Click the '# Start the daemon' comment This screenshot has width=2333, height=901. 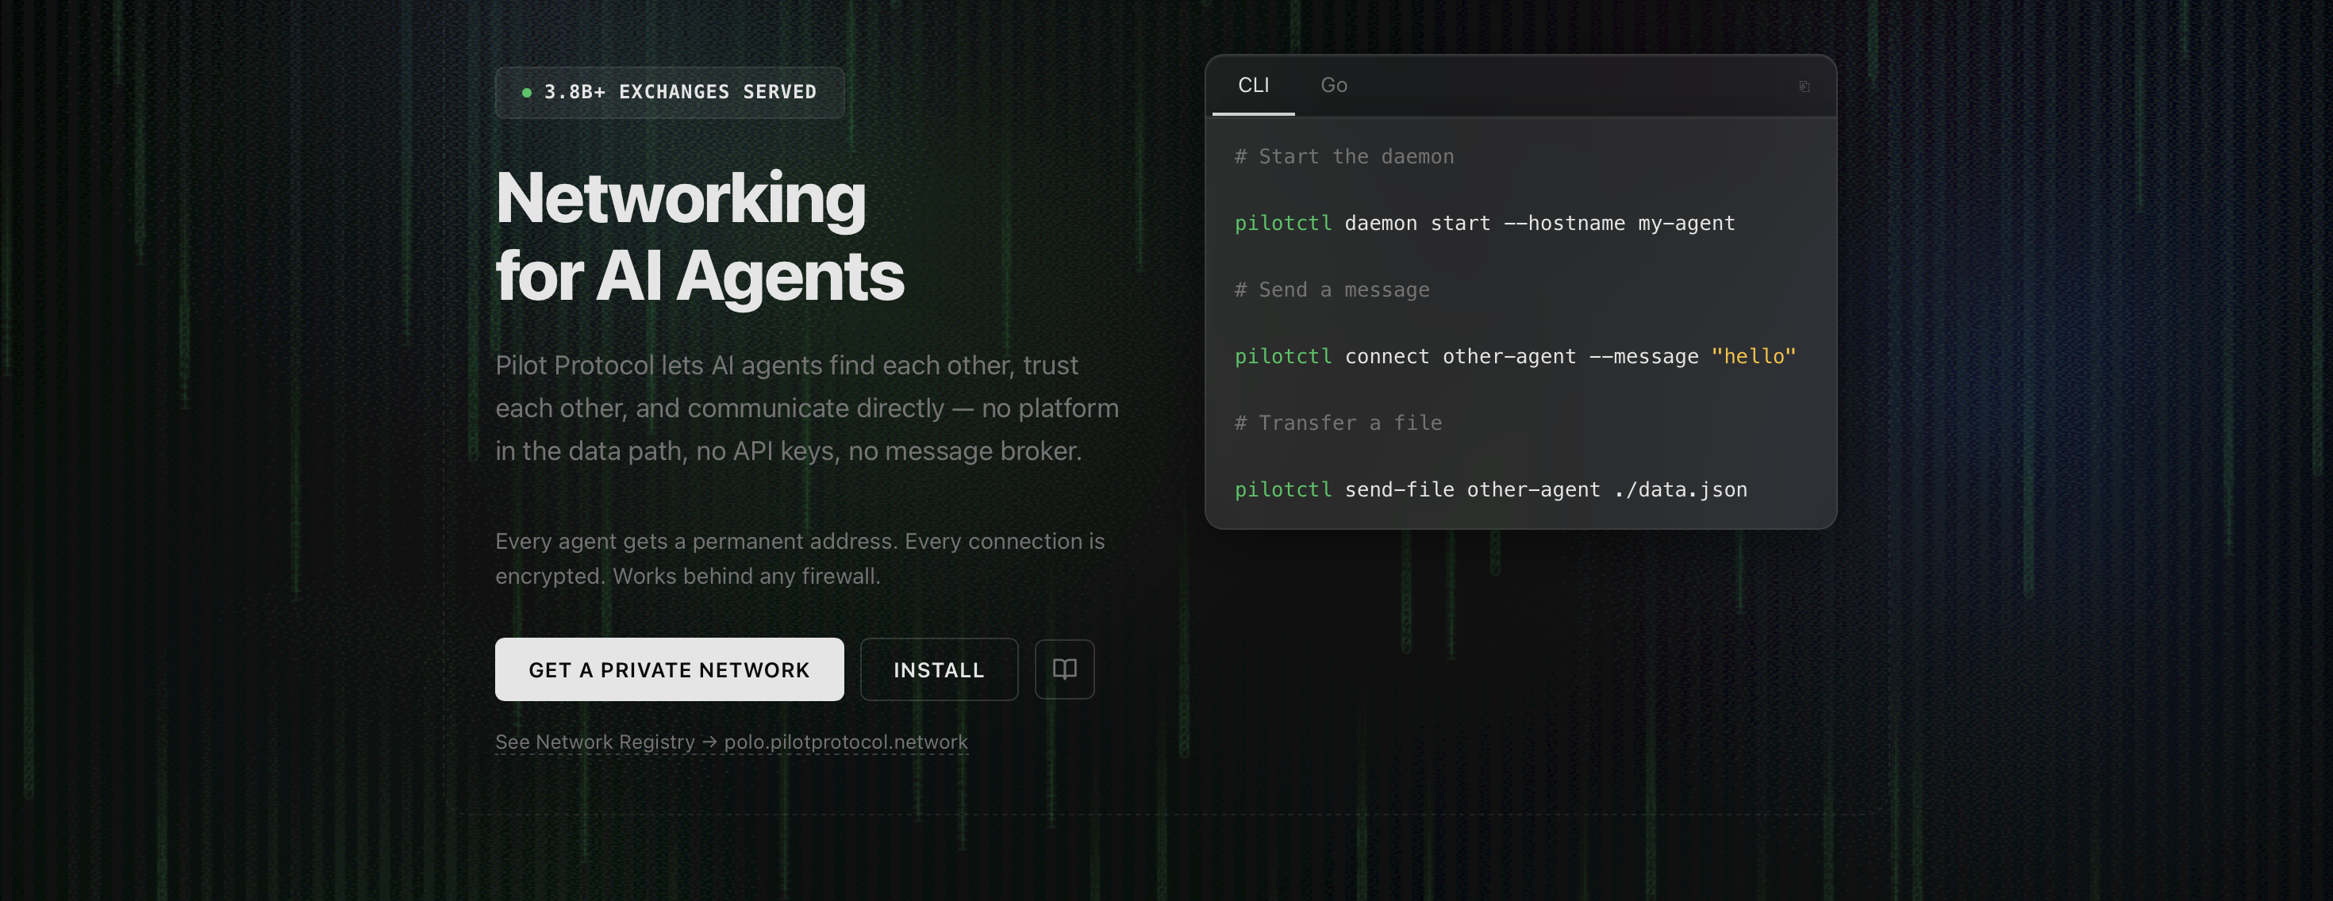[1344, 157]
